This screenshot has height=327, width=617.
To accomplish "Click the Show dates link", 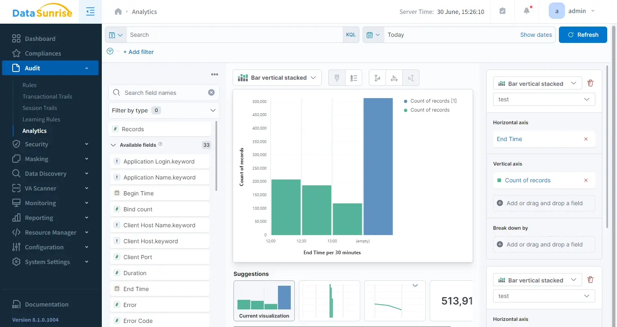I will [x=536, y=35].
